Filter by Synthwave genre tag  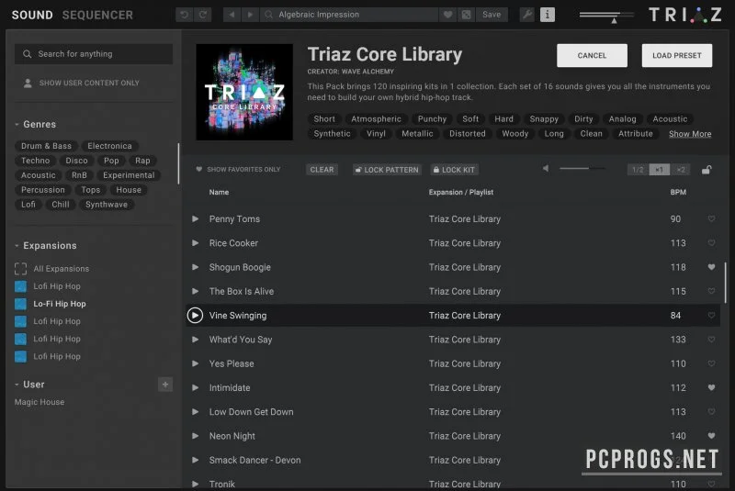(107, 205)
